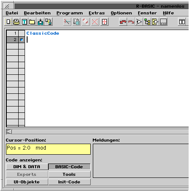
Task: Click the open-documents folder icon with arrow
Action: pos(16,22)
